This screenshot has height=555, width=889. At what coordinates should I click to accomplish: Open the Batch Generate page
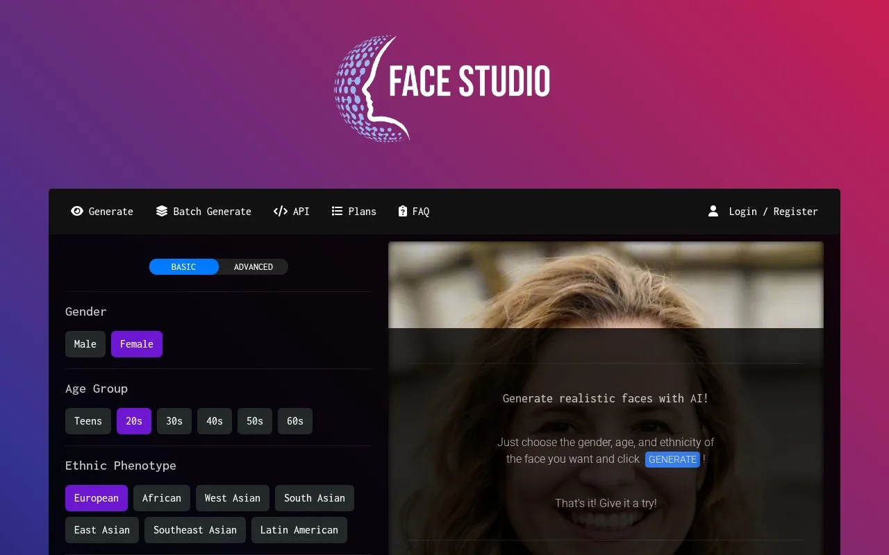tap(203, 212)
